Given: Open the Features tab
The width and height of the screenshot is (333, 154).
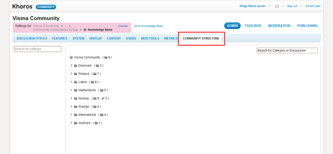Looking at the screenshot, I should [60, 38].
